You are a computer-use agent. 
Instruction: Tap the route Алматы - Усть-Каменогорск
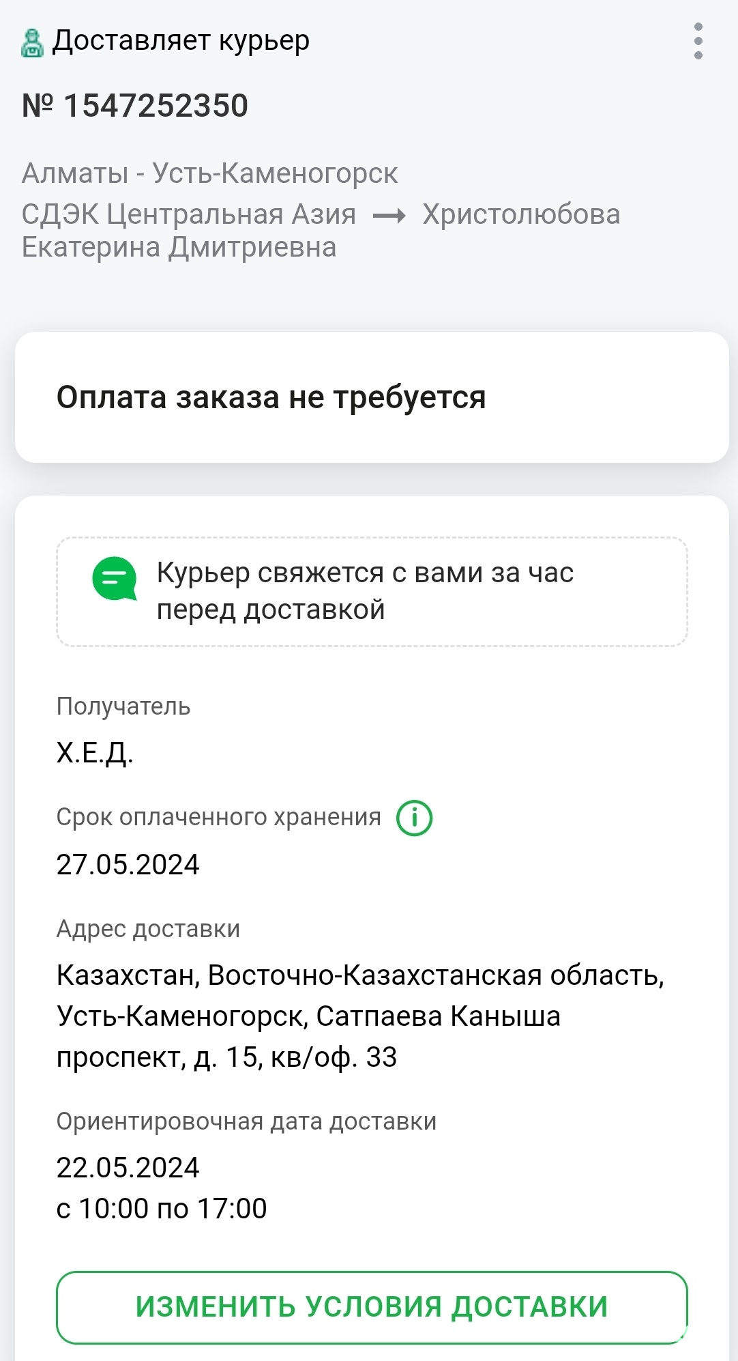(x=209, y=173)
